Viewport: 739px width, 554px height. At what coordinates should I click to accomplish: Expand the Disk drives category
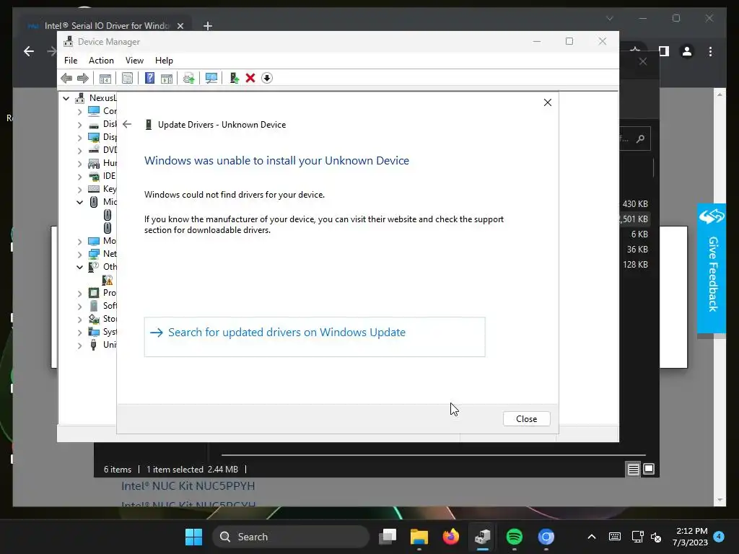pyautogui.click(x=79, y=124)
